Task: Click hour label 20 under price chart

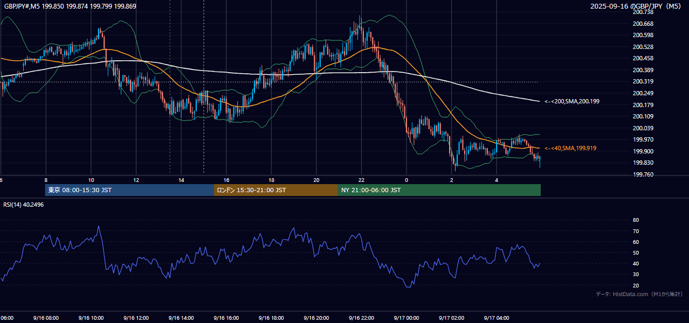Action: (316, 180)
